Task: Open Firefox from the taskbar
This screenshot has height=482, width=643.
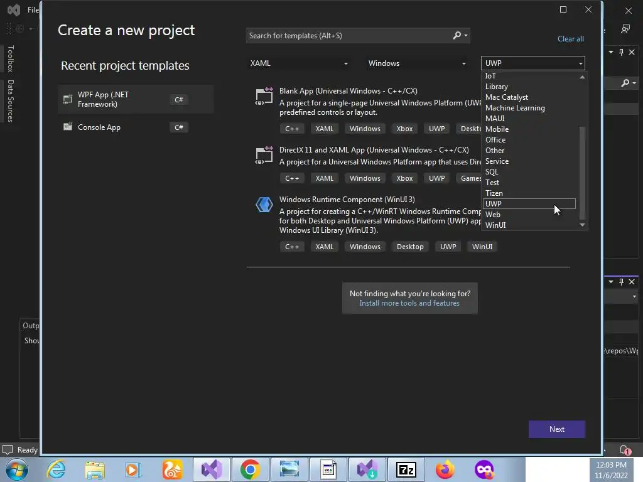Action: tap(445, 469)
